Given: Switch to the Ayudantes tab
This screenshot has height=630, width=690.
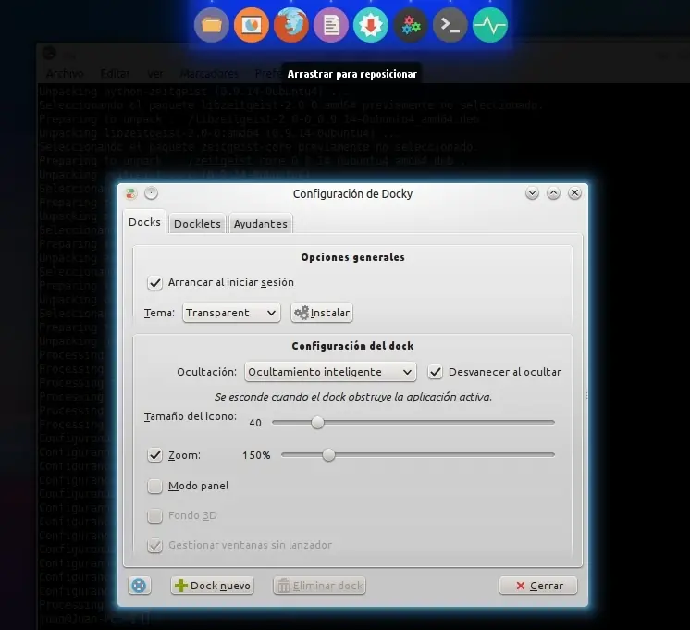Looking at the screenshot, I should click(x=261, y=224).
